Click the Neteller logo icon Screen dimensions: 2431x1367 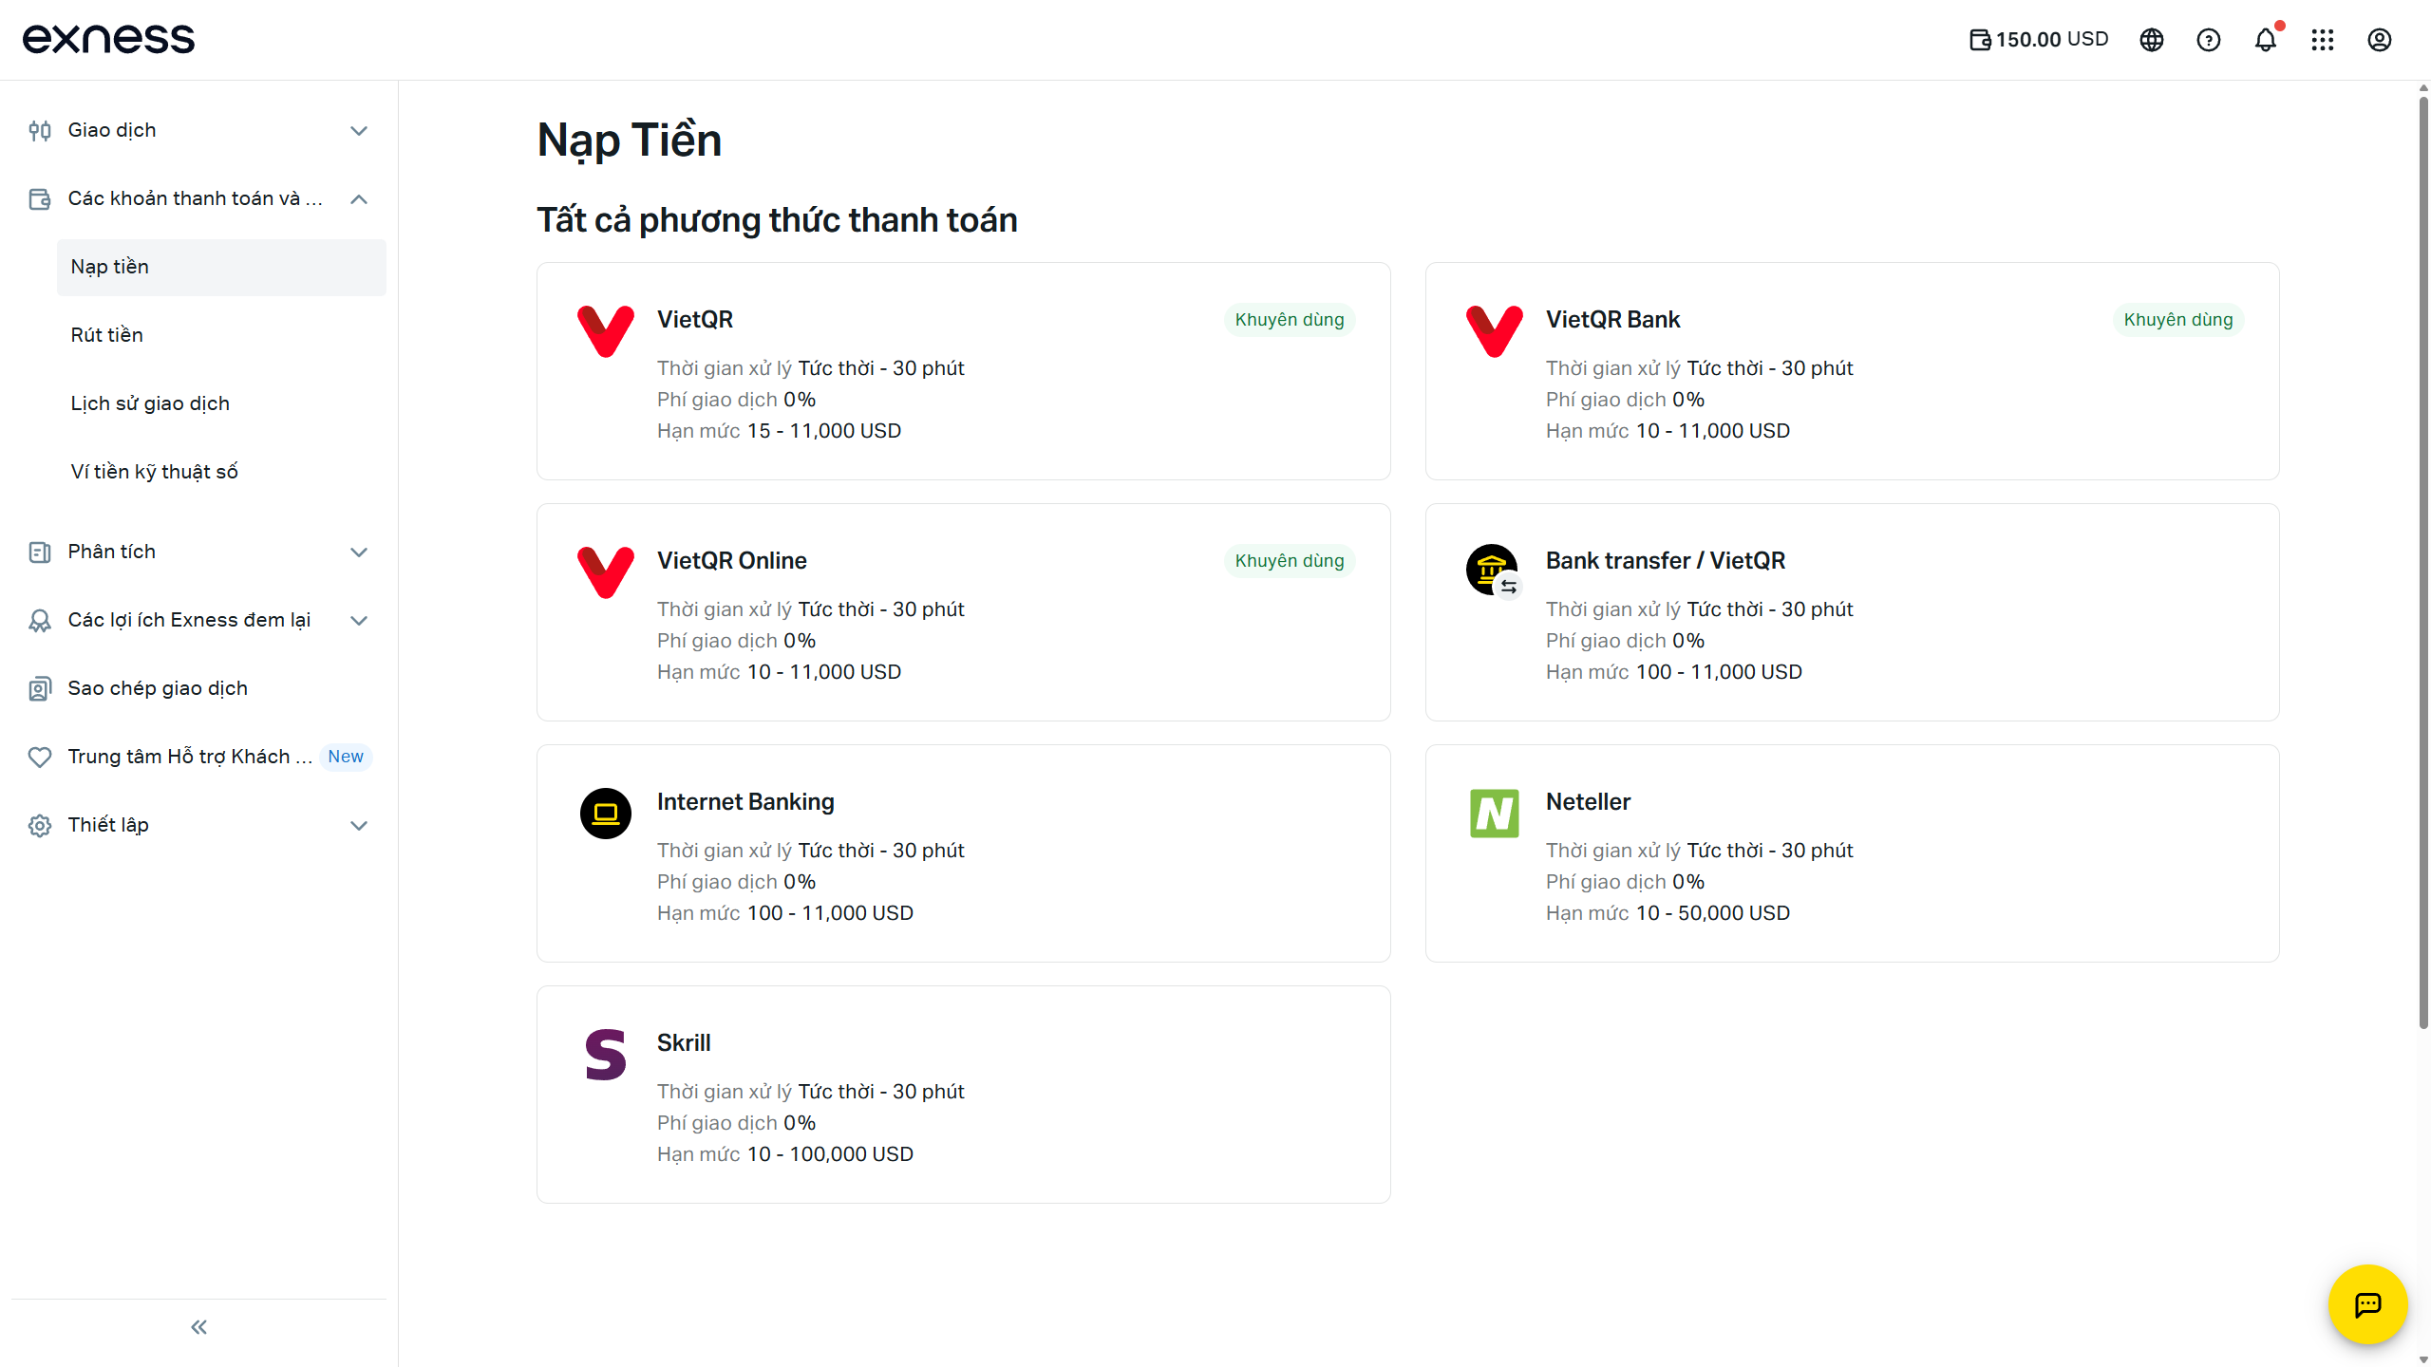click(1494, 814)
